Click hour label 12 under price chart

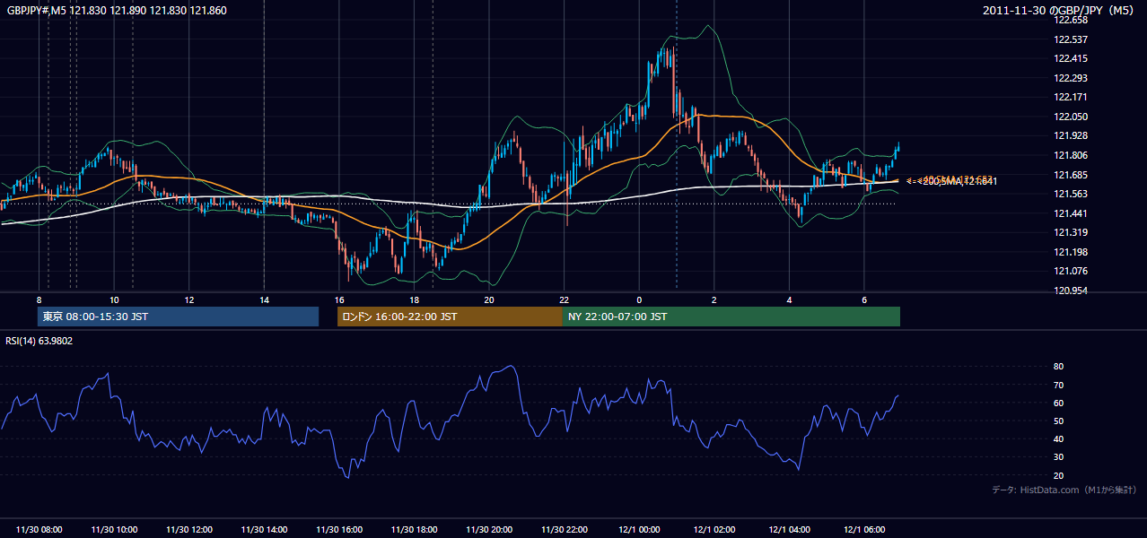[x=189, y=299]
